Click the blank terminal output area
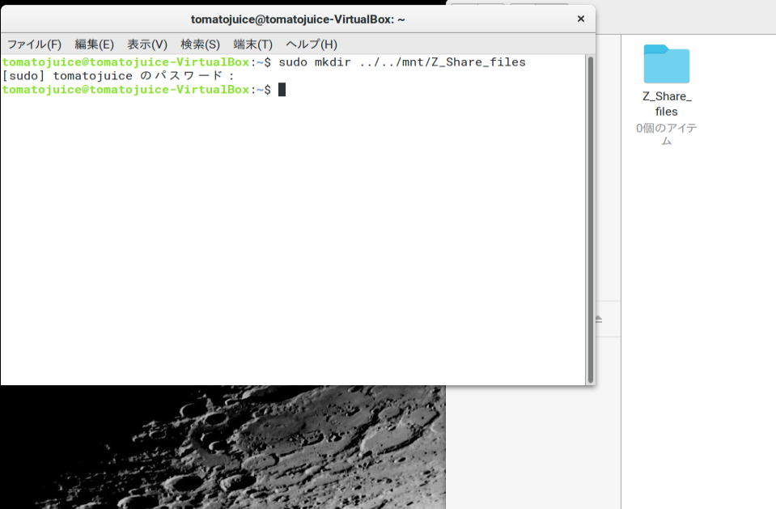 [291, 243]
